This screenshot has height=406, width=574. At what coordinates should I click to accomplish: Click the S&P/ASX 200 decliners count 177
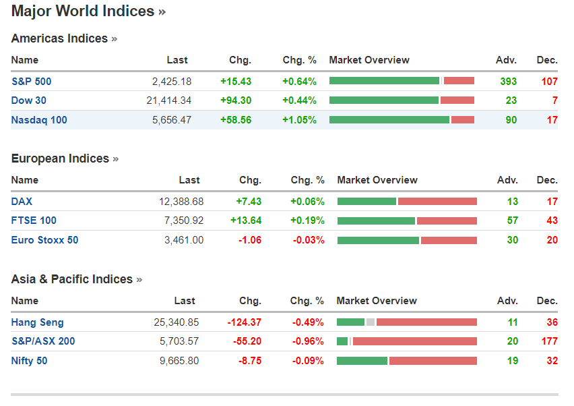pos(549,341)
